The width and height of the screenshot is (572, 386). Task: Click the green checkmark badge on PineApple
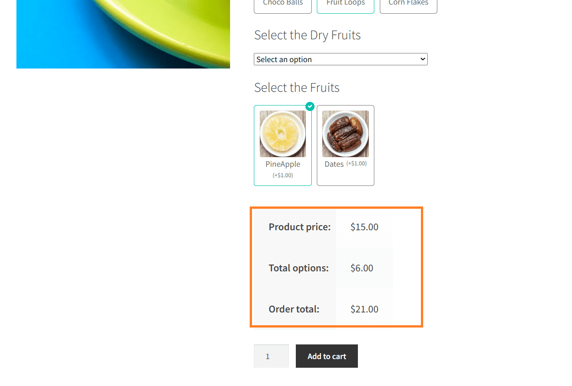pos(310,106)
